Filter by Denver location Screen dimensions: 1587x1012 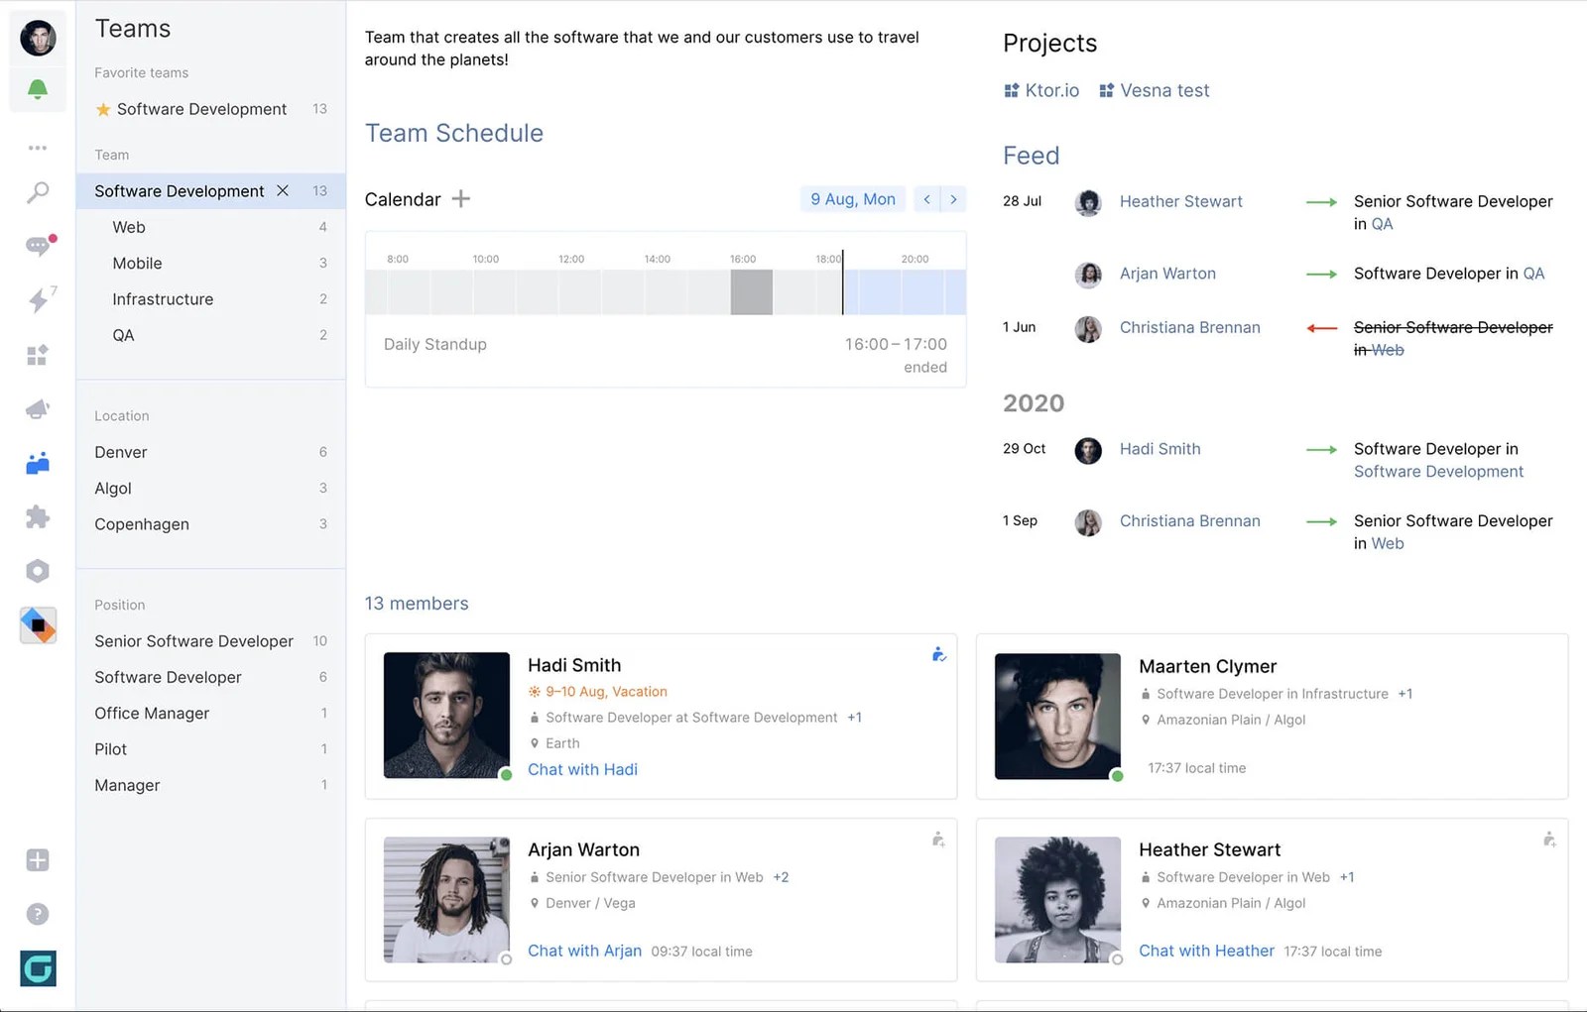pos(211,452)
